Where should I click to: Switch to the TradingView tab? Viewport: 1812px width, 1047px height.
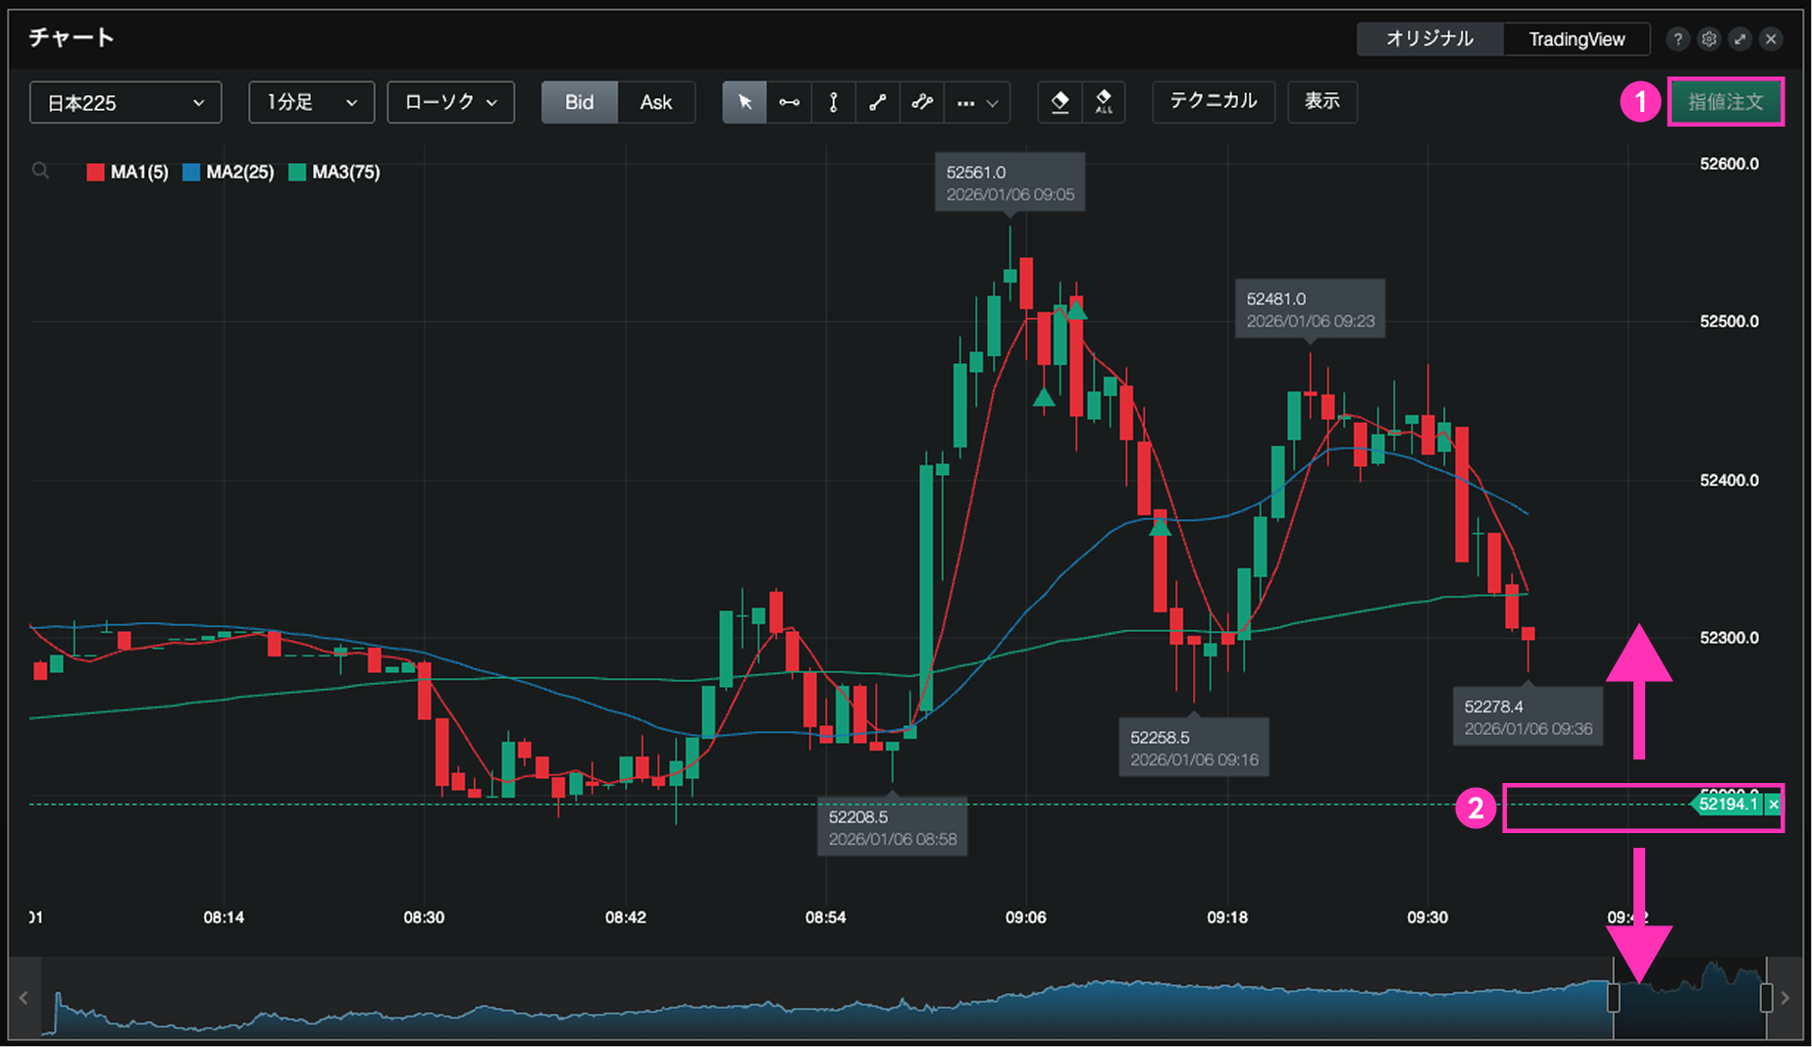click(1576, 39)
